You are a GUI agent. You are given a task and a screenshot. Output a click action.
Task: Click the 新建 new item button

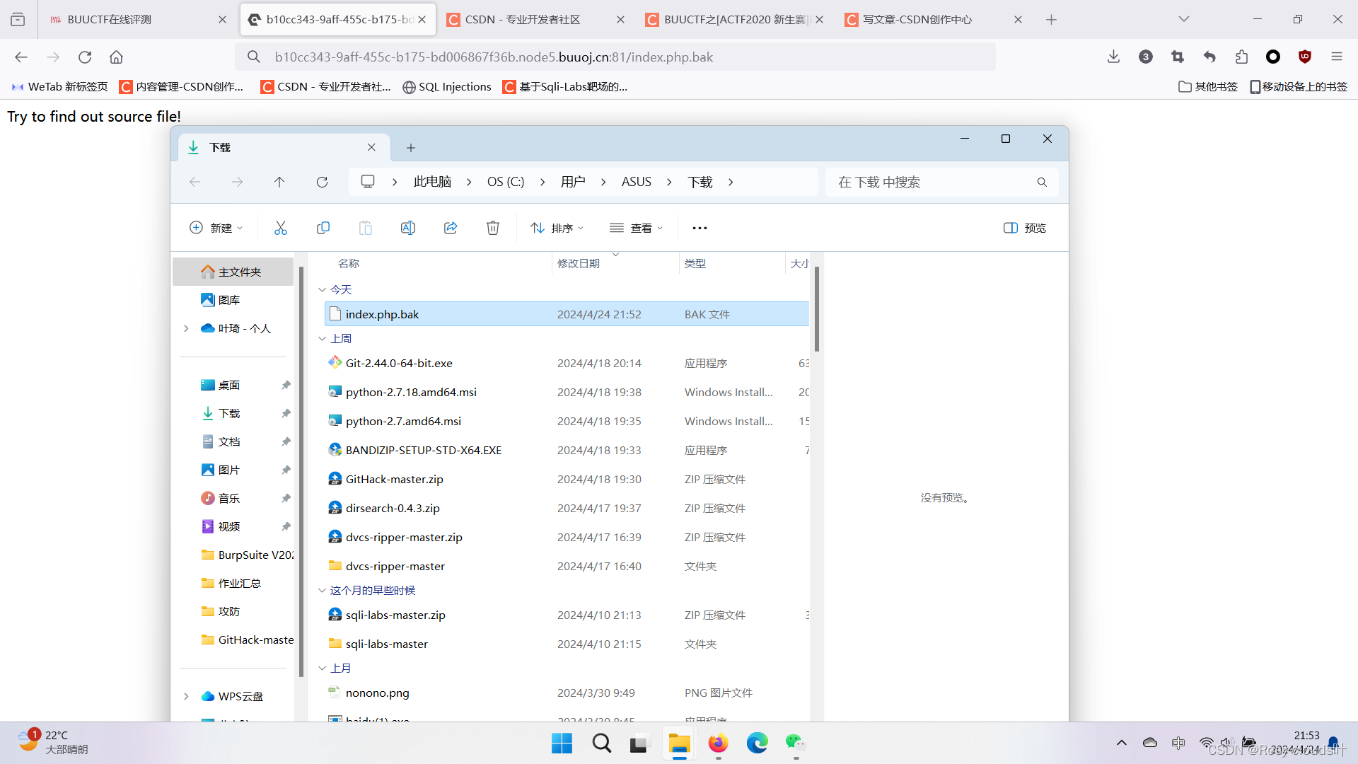[216, 228]
